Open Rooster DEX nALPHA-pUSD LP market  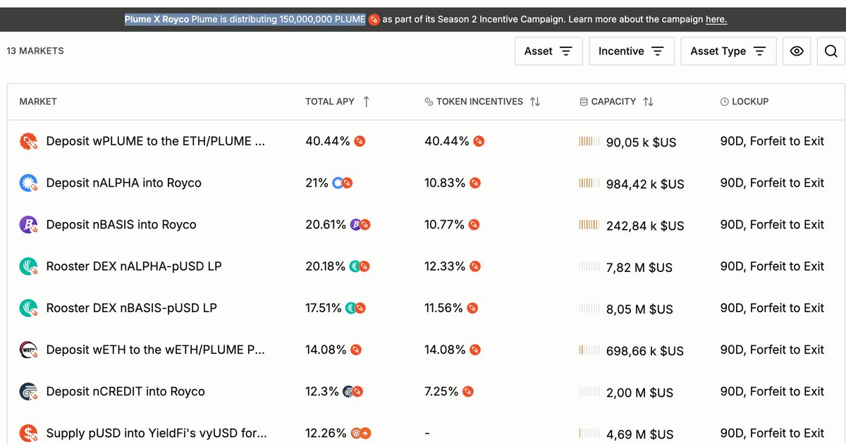134,266
